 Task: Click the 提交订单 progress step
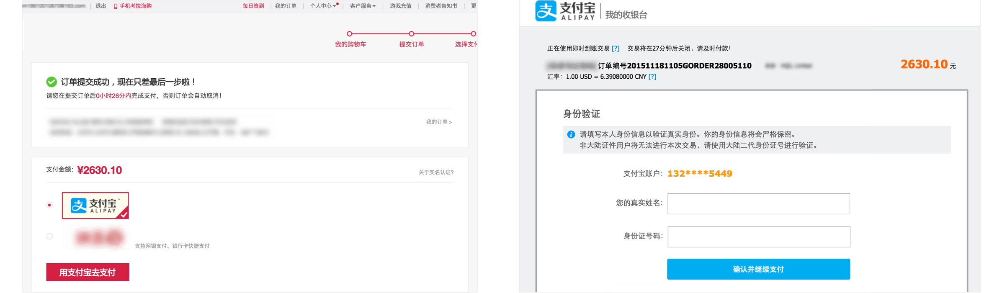(x=412, y=44)
